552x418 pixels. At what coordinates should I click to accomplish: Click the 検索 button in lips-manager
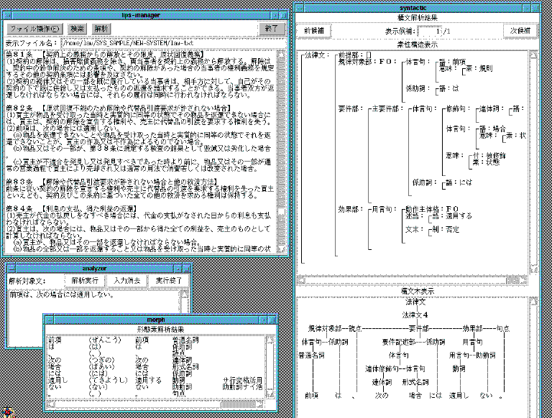coord(77,28)
